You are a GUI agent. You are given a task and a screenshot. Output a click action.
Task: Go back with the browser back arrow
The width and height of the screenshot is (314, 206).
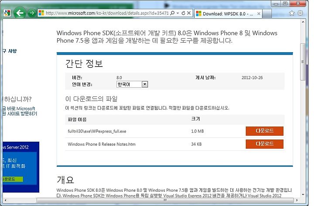[x=20, y=13]
